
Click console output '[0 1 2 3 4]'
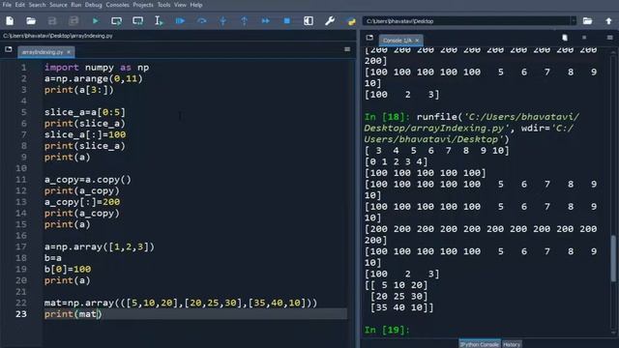pyautogui.click(x=396, y=161)
